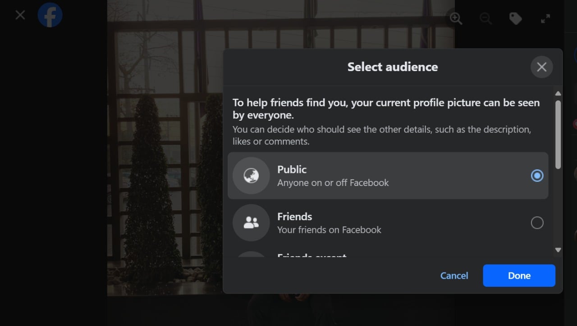
Task: Select the Friends audience radio button
Action: pos(537,222)
